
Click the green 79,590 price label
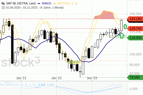click(135, 78)
